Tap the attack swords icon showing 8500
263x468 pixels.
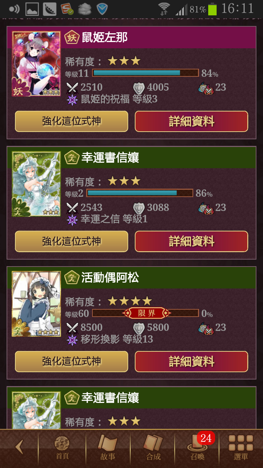coord(72,327)
